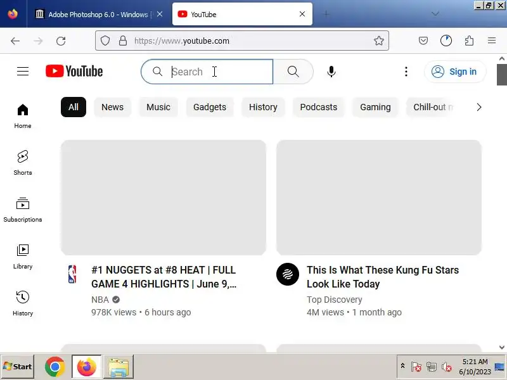Open the Kung Fu Stars video thumbnail
This screenshot has width=507, height=380.
click(379, 198)
